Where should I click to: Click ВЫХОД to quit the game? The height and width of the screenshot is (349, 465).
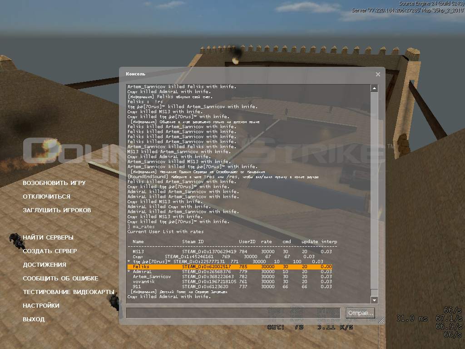pos(34,319)
